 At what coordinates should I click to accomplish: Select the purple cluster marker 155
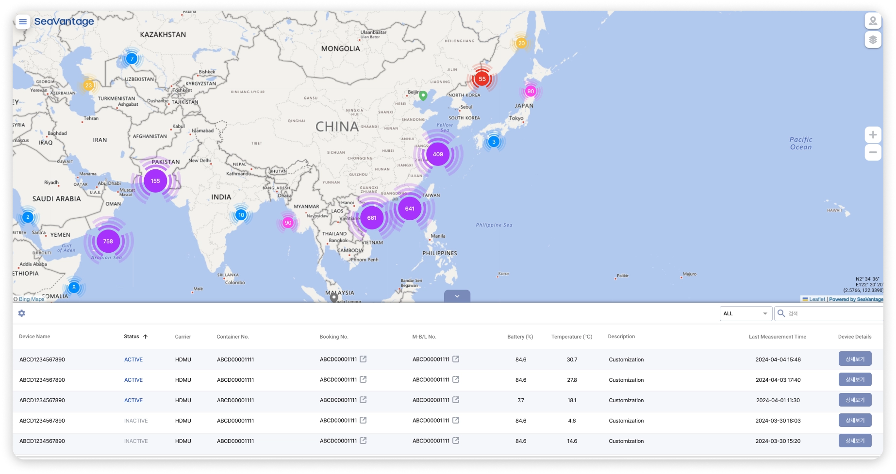(x=155, y=181)
